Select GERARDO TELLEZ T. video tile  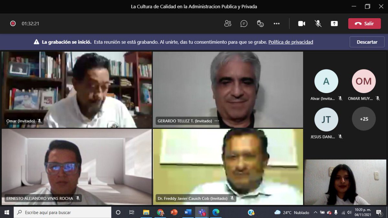[x=228, y=90]
